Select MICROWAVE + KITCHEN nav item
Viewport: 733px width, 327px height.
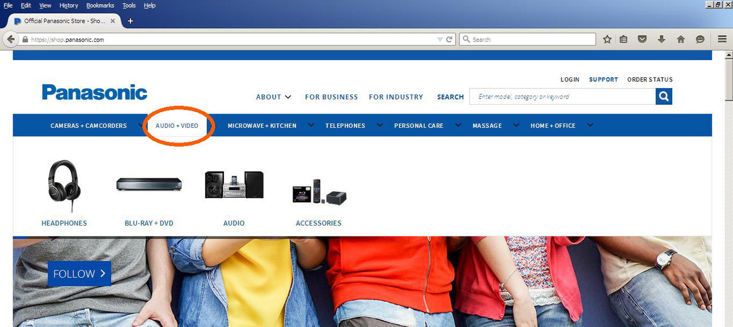pos(262,125)
